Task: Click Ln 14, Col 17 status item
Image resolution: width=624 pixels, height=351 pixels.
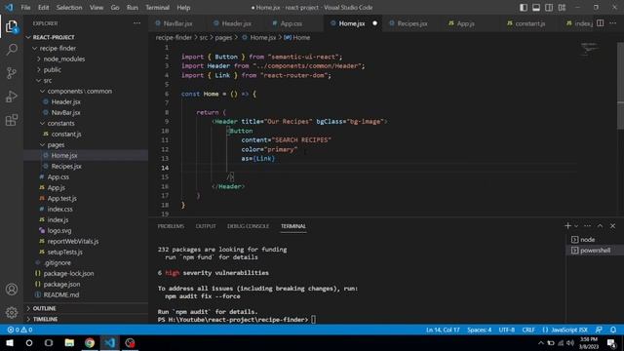Action: click(443, 330)
